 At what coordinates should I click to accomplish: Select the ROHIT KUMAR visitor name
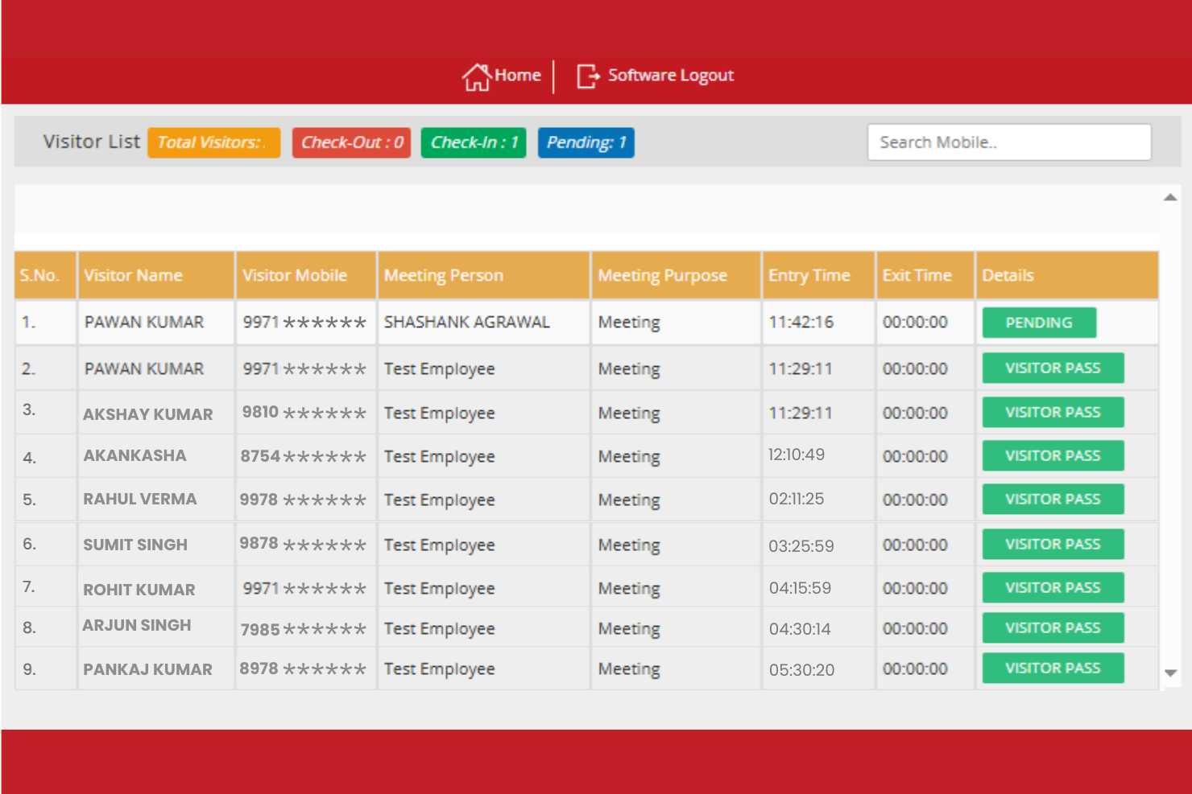click(139, 590)
